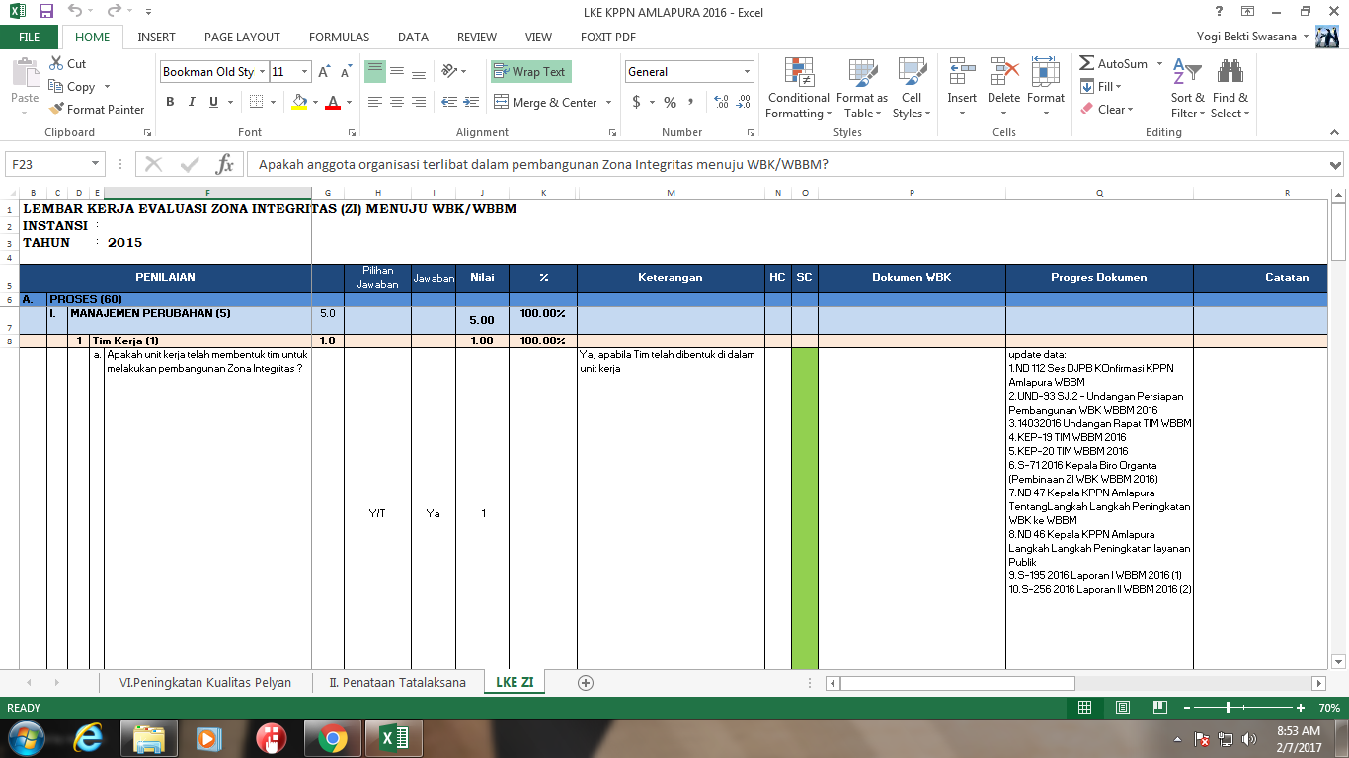
Task: Click the Insert Function fx icon
Action: coord(225,164)
